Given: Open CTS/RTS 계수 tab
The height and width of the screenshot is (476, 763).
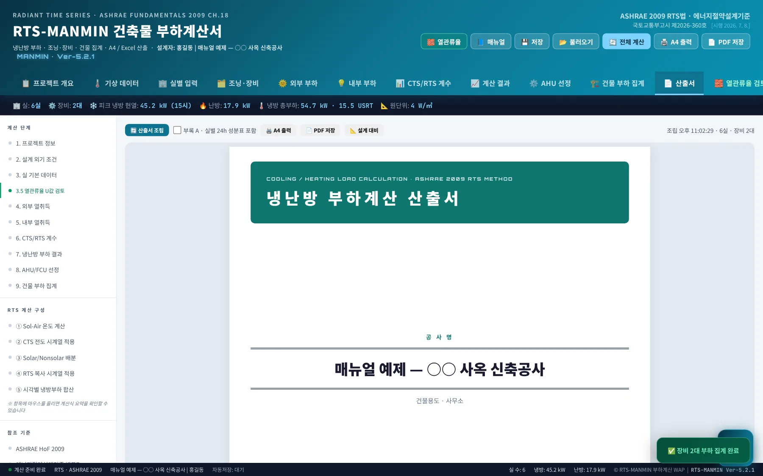Looking at the screenshot, I should click(x=423, y=83).
